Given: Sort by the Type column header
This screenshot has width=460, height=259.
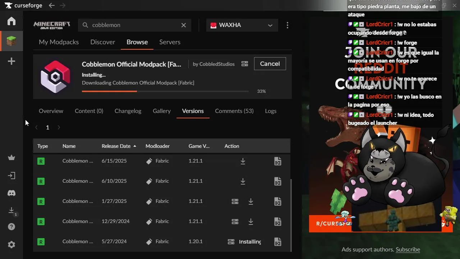Looking at the screenshot, I should (x=42, y=146).
